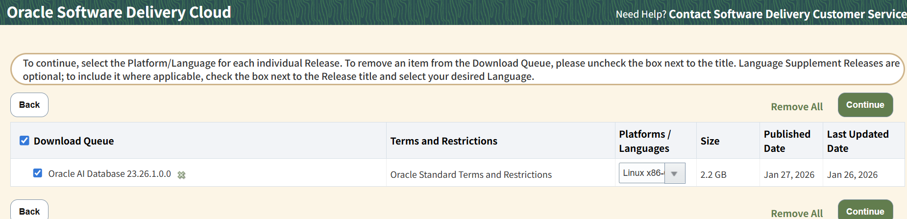Click the icon beside Oracle AI Database 23.26.1.0.0
Screen dimensions: 907x219
click(x=181, y=175)
